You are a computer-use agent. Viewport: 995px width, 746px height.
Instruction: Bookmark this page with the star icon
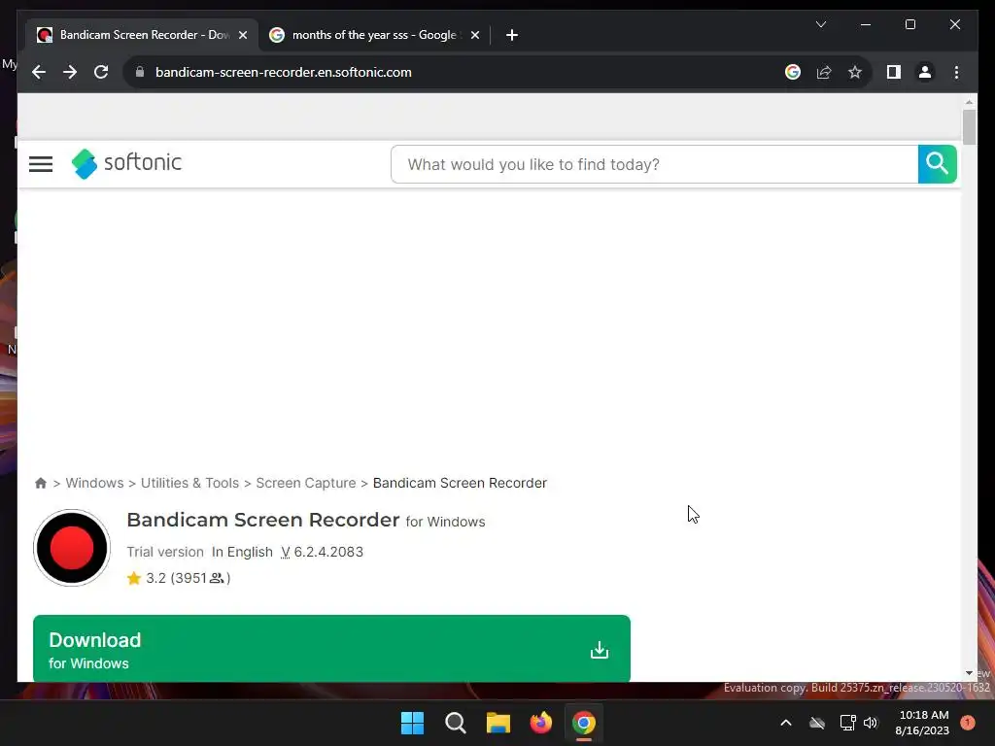coord(855,72)
